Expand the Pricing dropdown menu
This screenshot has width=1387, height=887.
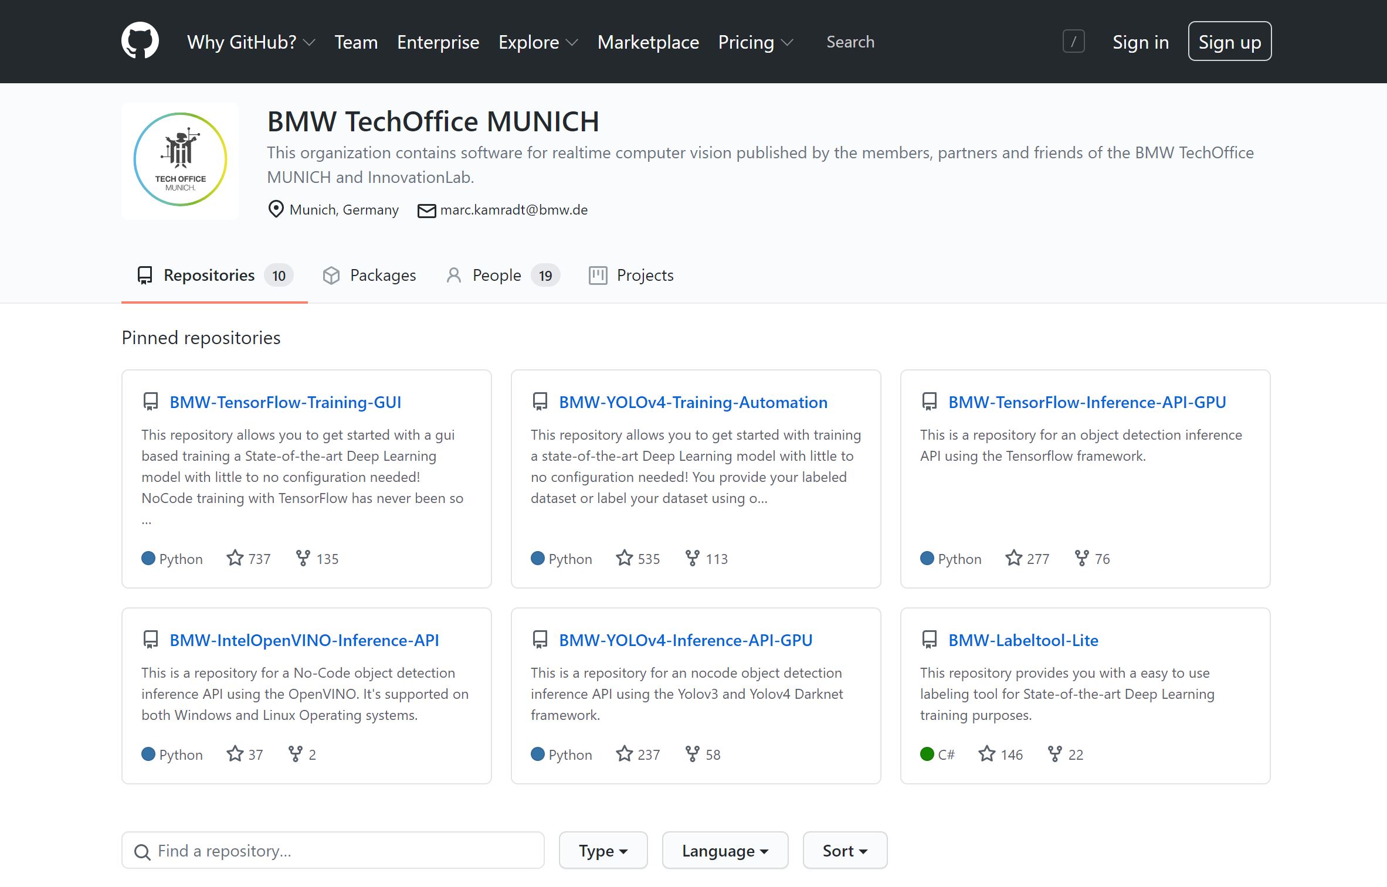tap(755, 42)
